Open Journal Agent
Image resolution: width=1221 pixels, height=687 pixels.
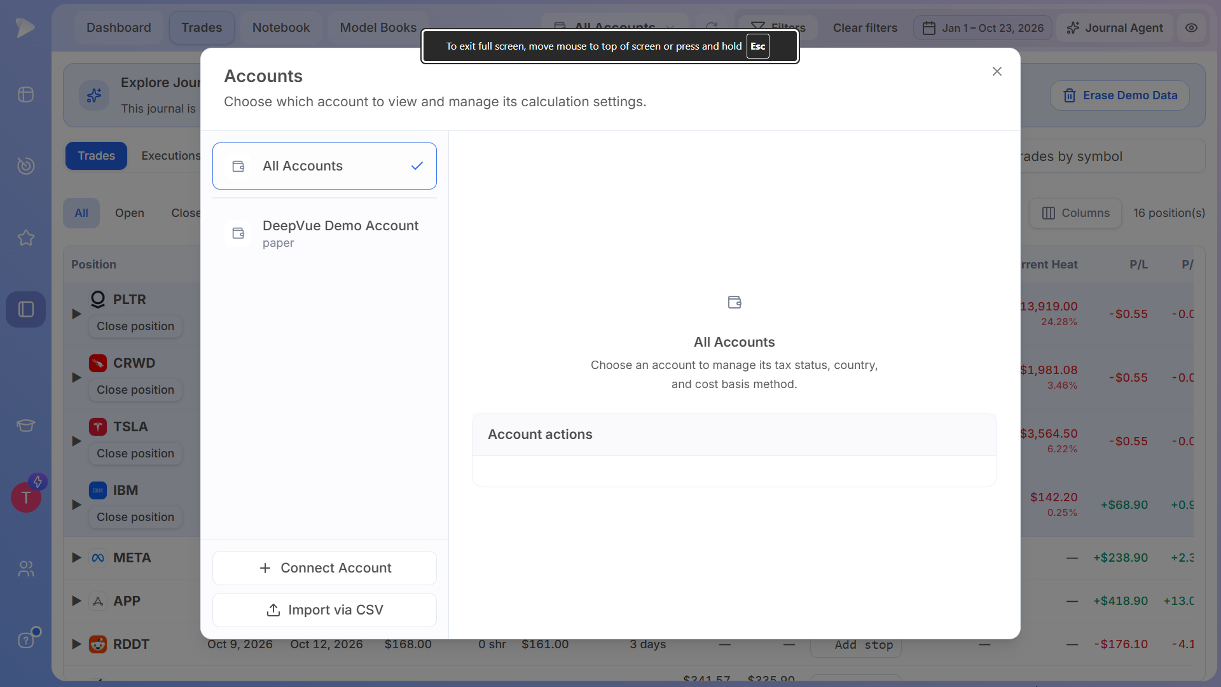tap(1115, 28)
